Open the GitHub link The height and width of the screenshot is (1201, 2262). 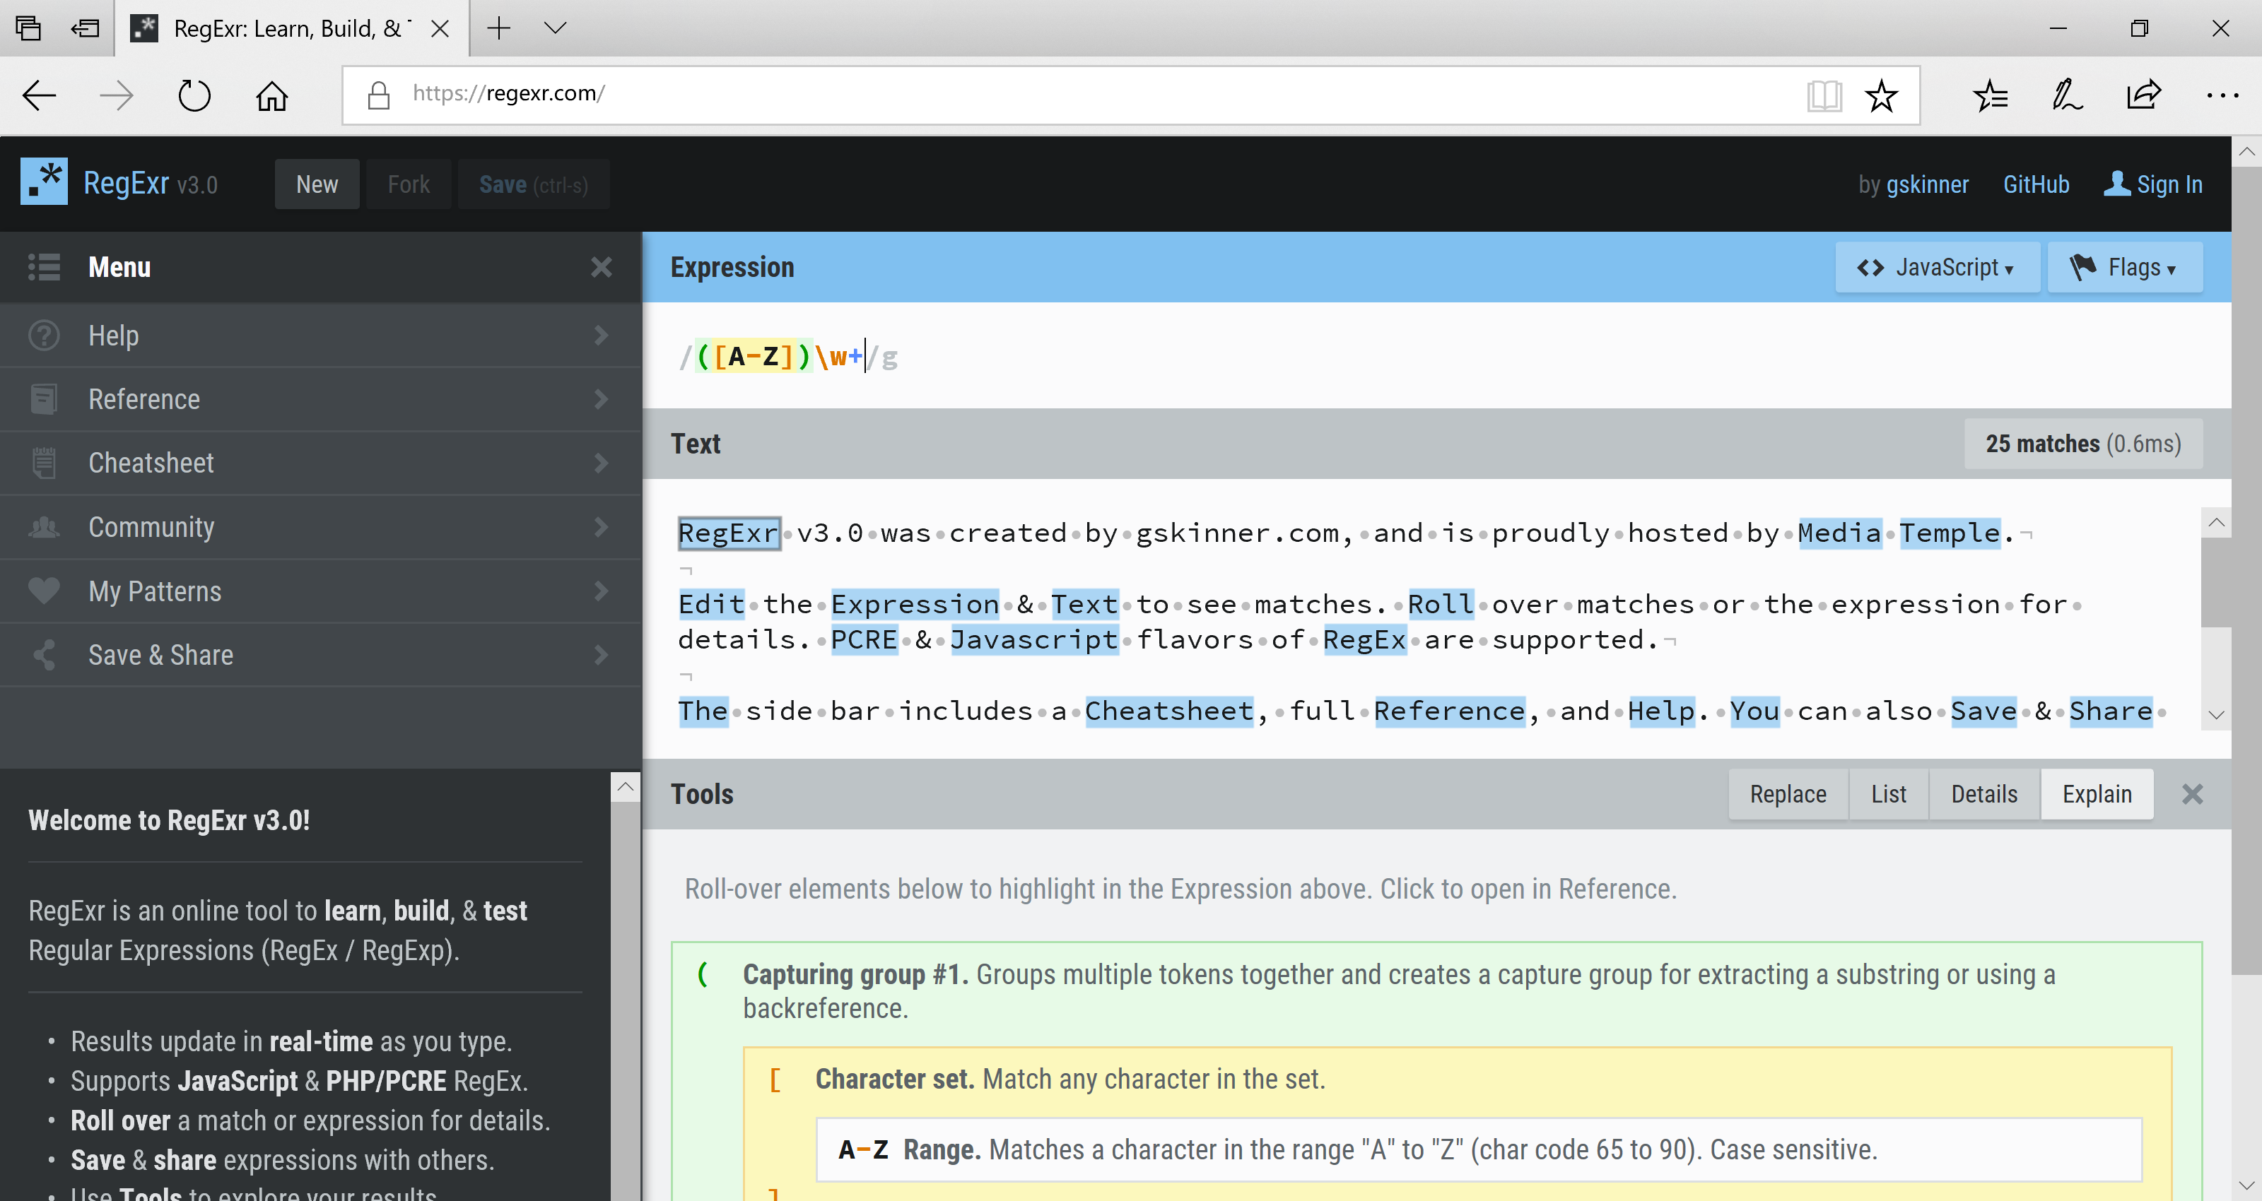(x=2036, y=184)
